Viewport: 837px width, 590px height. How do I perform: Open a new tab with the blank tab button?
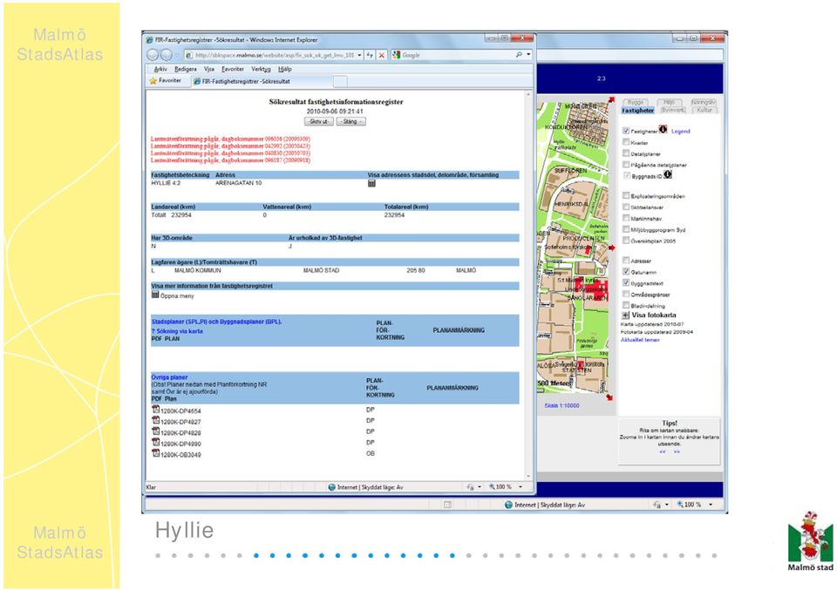(340, 82)
